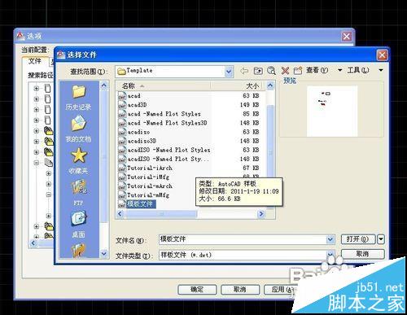This screenshot has height=315, width=407.
Task: Select the Tutorial-mArch template file icon
Action: [x=122, y=186]
